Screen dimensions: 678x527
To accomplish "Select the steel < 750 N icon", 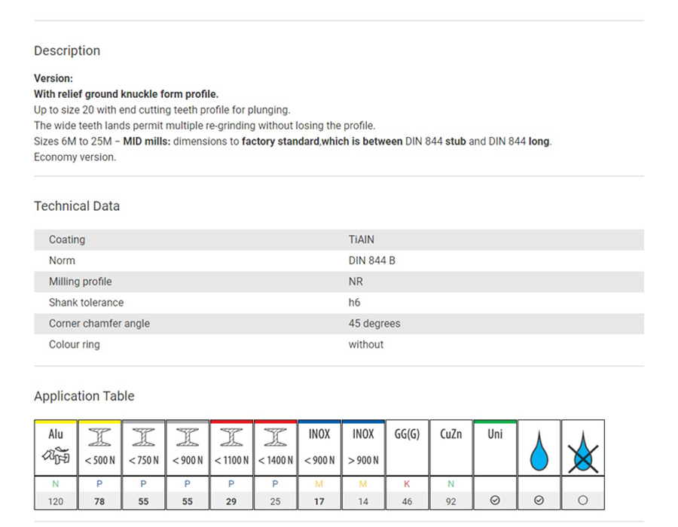I will (x=143, y=448).
